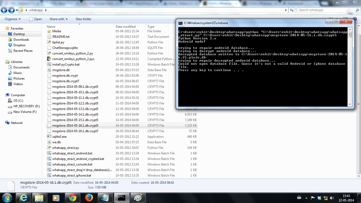Select the Pictures library
This screenshot has width=361, height=203.
point(19,79)
